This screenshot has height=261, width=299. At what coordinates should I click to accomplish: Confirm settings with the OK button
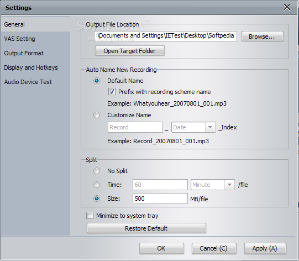pos(161,248)
